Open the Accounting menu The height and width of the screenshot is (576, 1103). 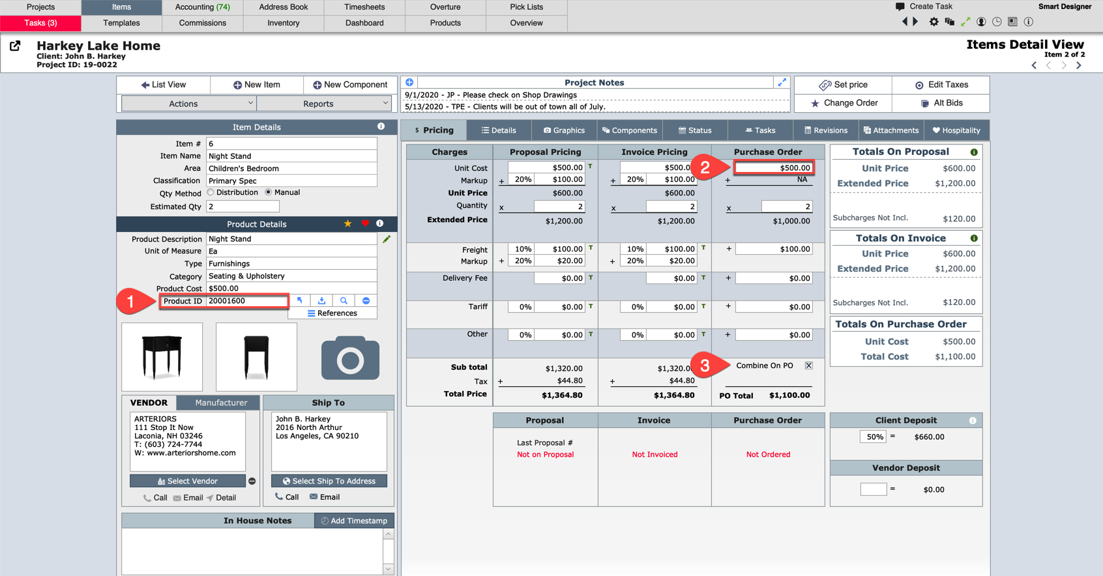pos(202,7)
